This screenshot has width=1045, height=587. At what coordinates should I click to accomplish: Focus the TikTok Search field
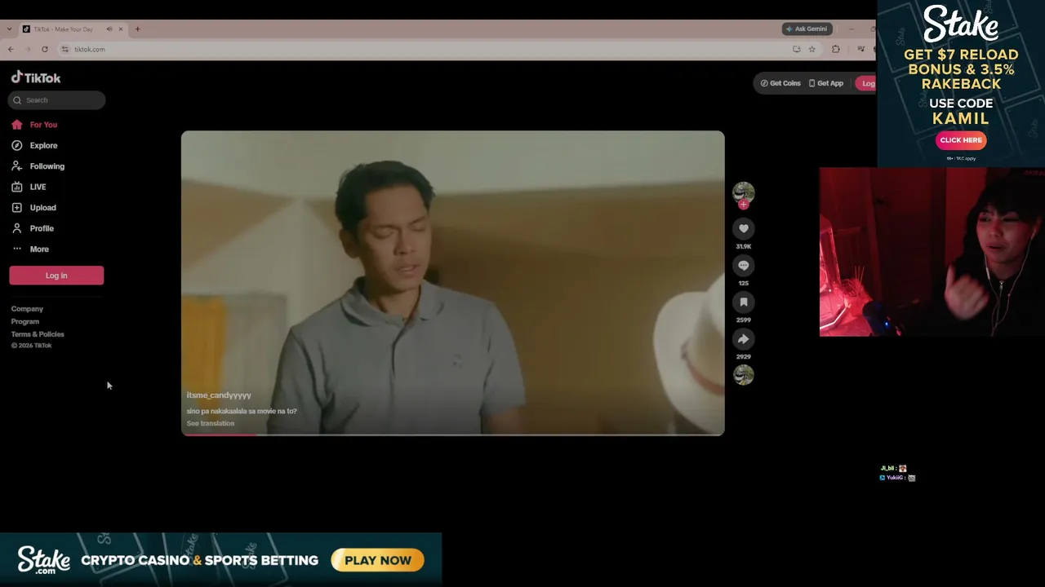pos(57,100)
